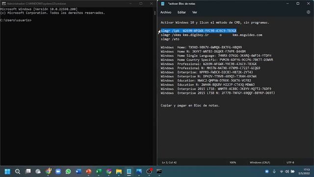
Task: Launch Zoom from the taskbar
Action: [x=58, y=172]
